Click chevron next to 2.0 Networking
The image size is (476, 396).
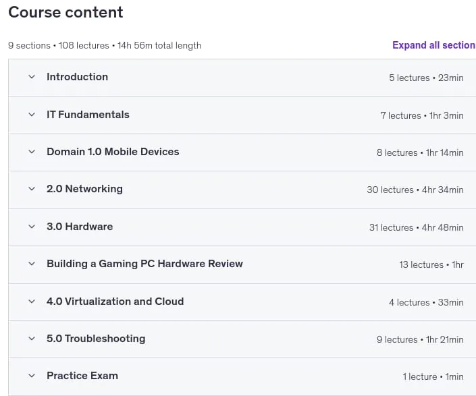coord(32,189)
